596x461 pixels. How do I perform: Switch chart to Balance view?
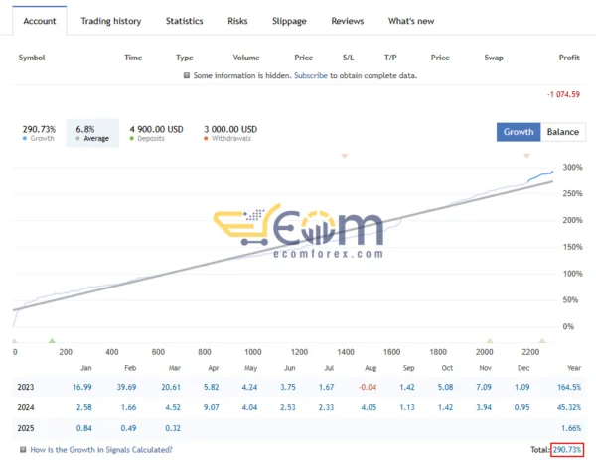[x=563, y=132]
